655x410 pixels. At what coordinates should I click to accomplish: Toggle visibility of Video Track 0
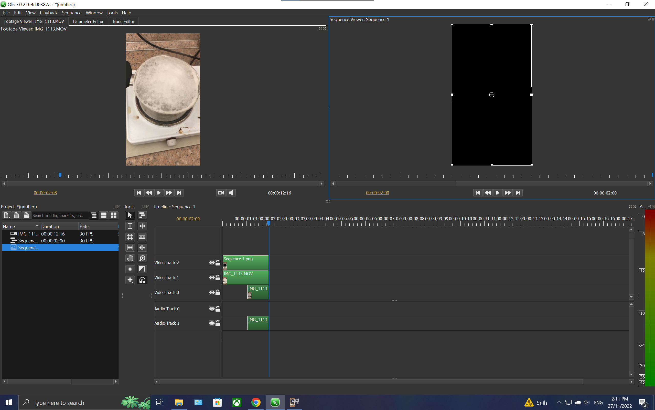[x=212, y=292]
